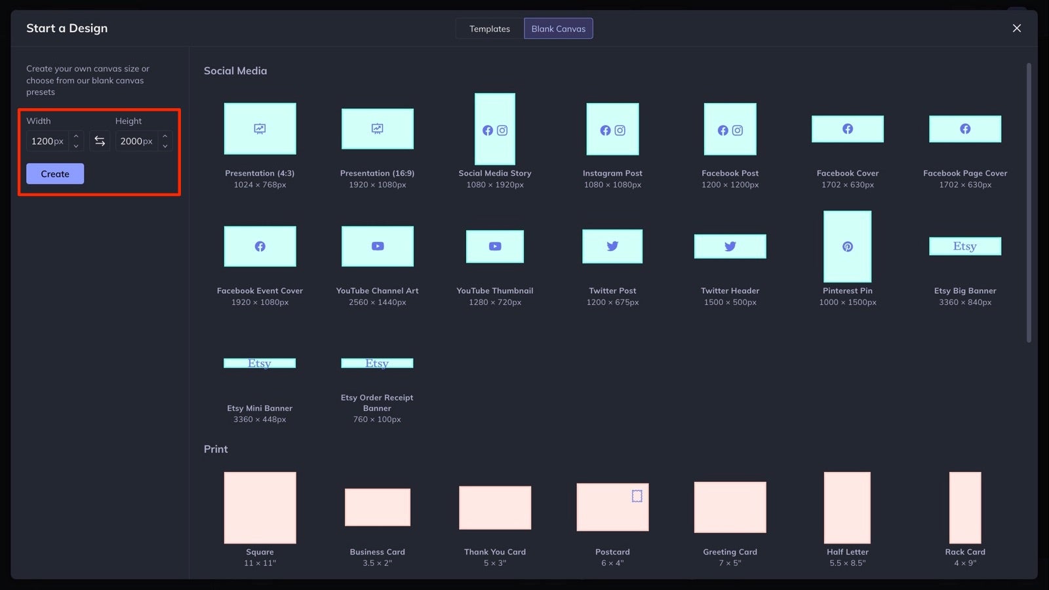Viewport: 1049px width, 590px height.
Task: Click the Create button
Action: 54,173
